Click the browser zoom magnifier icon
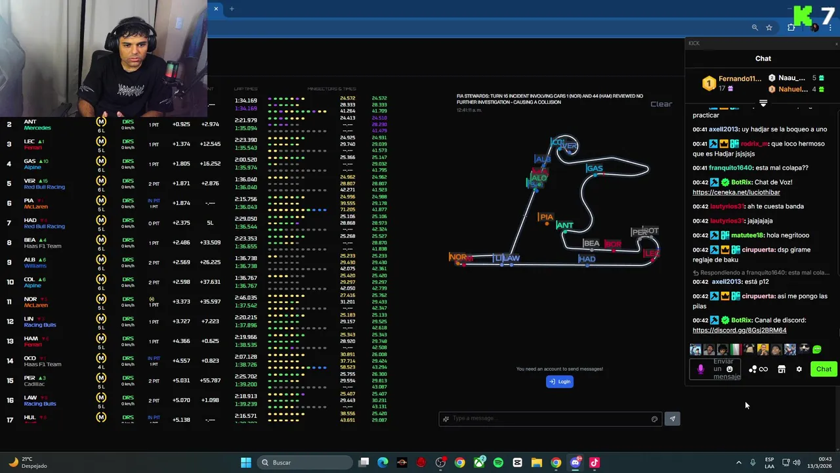 click(755, 28)
